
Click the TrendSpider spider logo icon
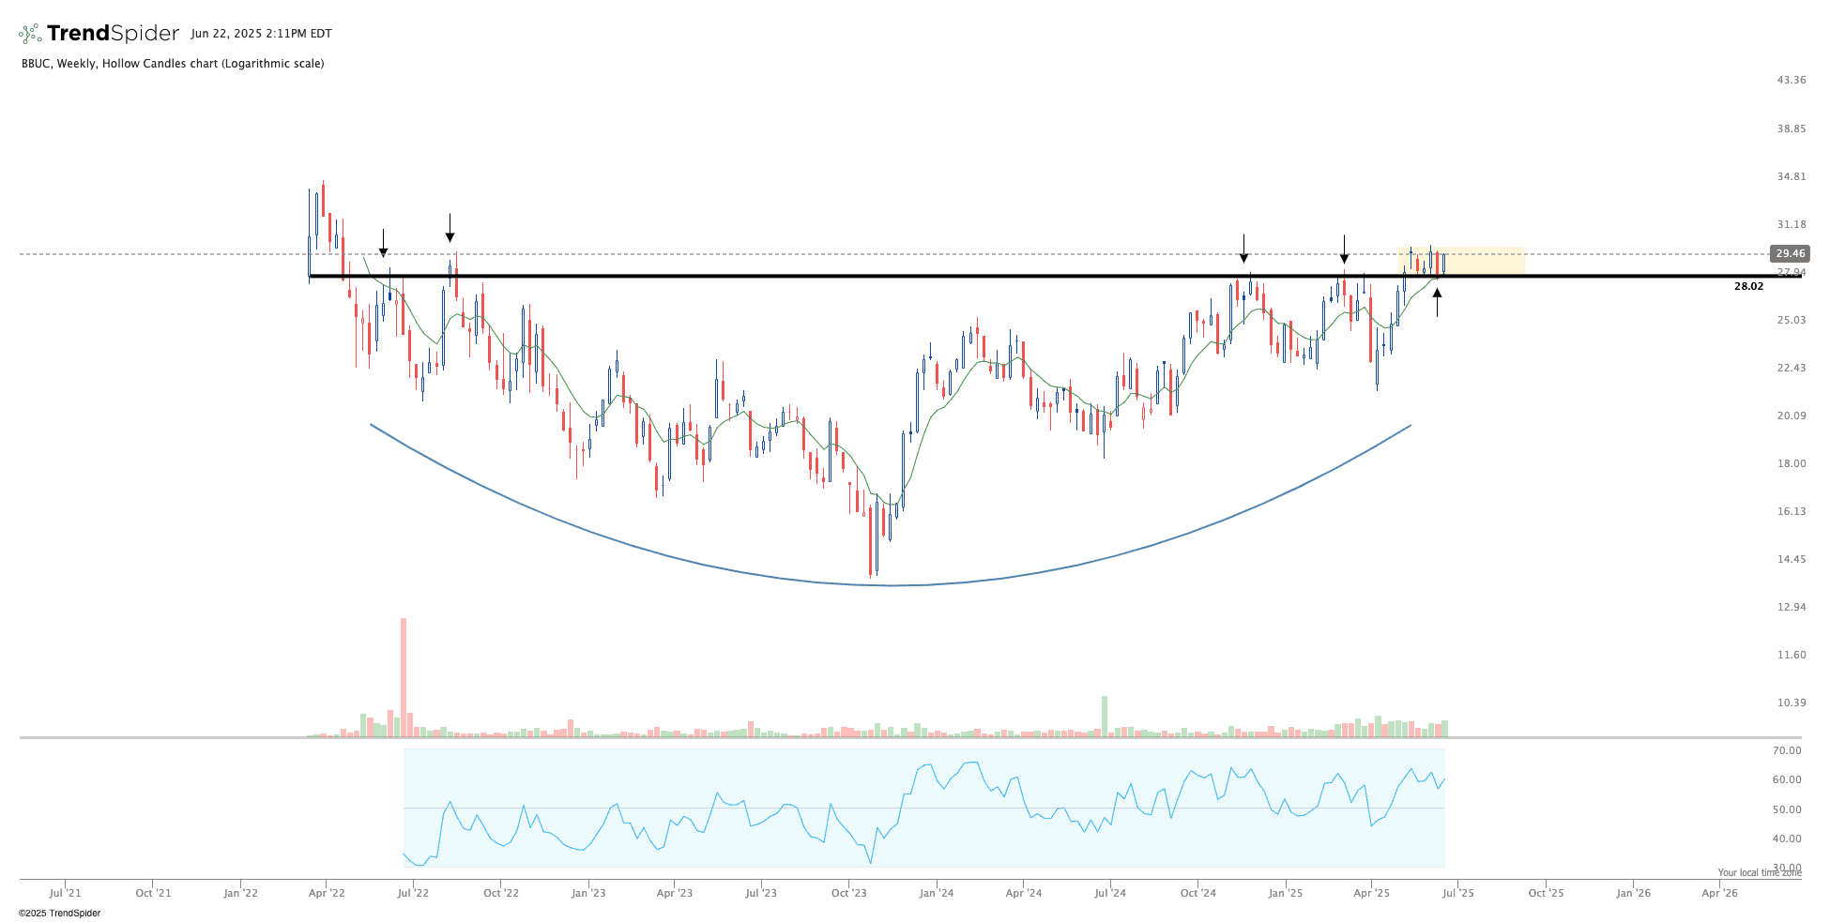tap(30, 34)
